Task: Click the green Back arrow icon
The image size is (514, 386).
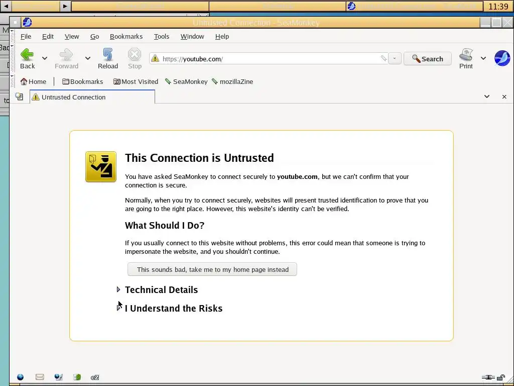Action: coord(27,54)
